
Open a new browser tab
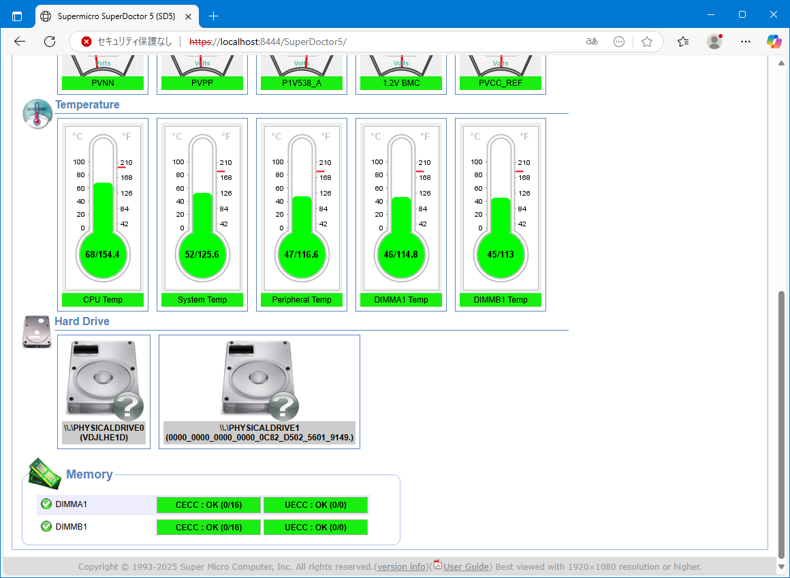coord(214,16)
